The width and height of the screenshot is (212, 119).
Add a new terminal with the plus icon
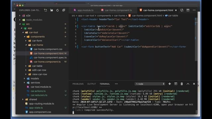(x=170, y=84)
